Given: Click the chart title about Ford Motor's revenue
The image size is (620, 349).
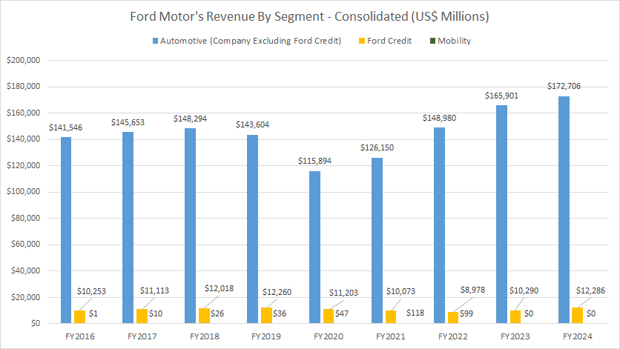Looking at the screenshot, I should tap(309, 16).
